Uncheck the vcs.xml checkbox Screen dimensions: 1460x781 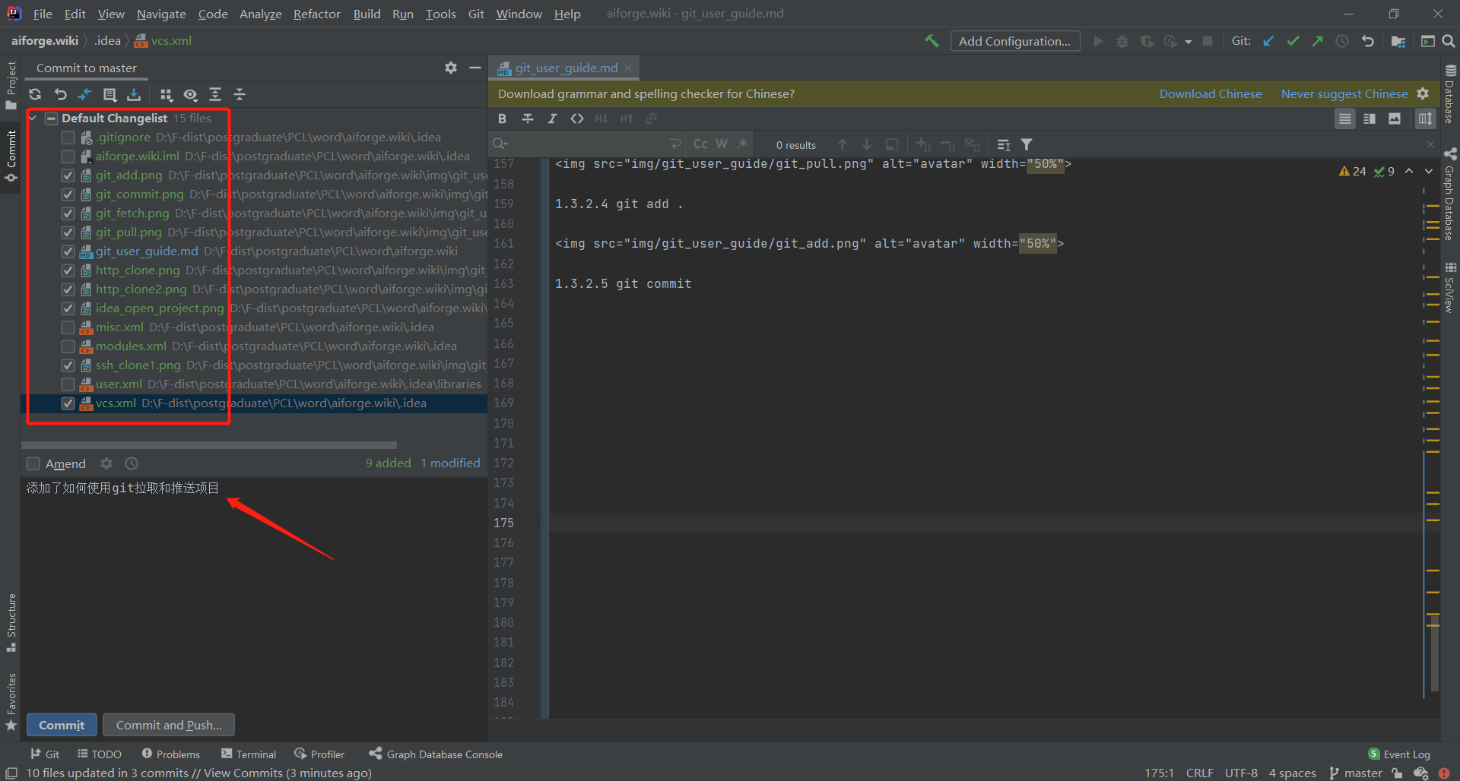pos(68,403)
